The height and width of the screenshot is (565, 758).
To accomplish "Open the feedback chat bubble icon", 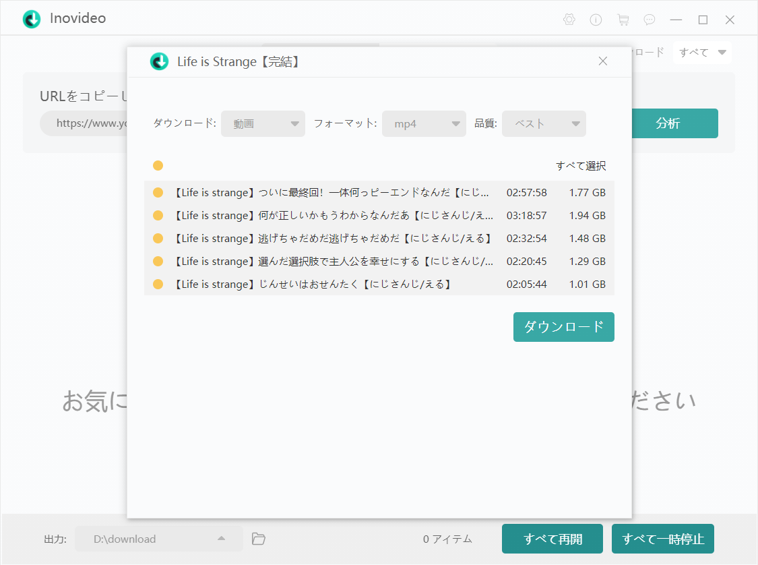I will (650, 20).
